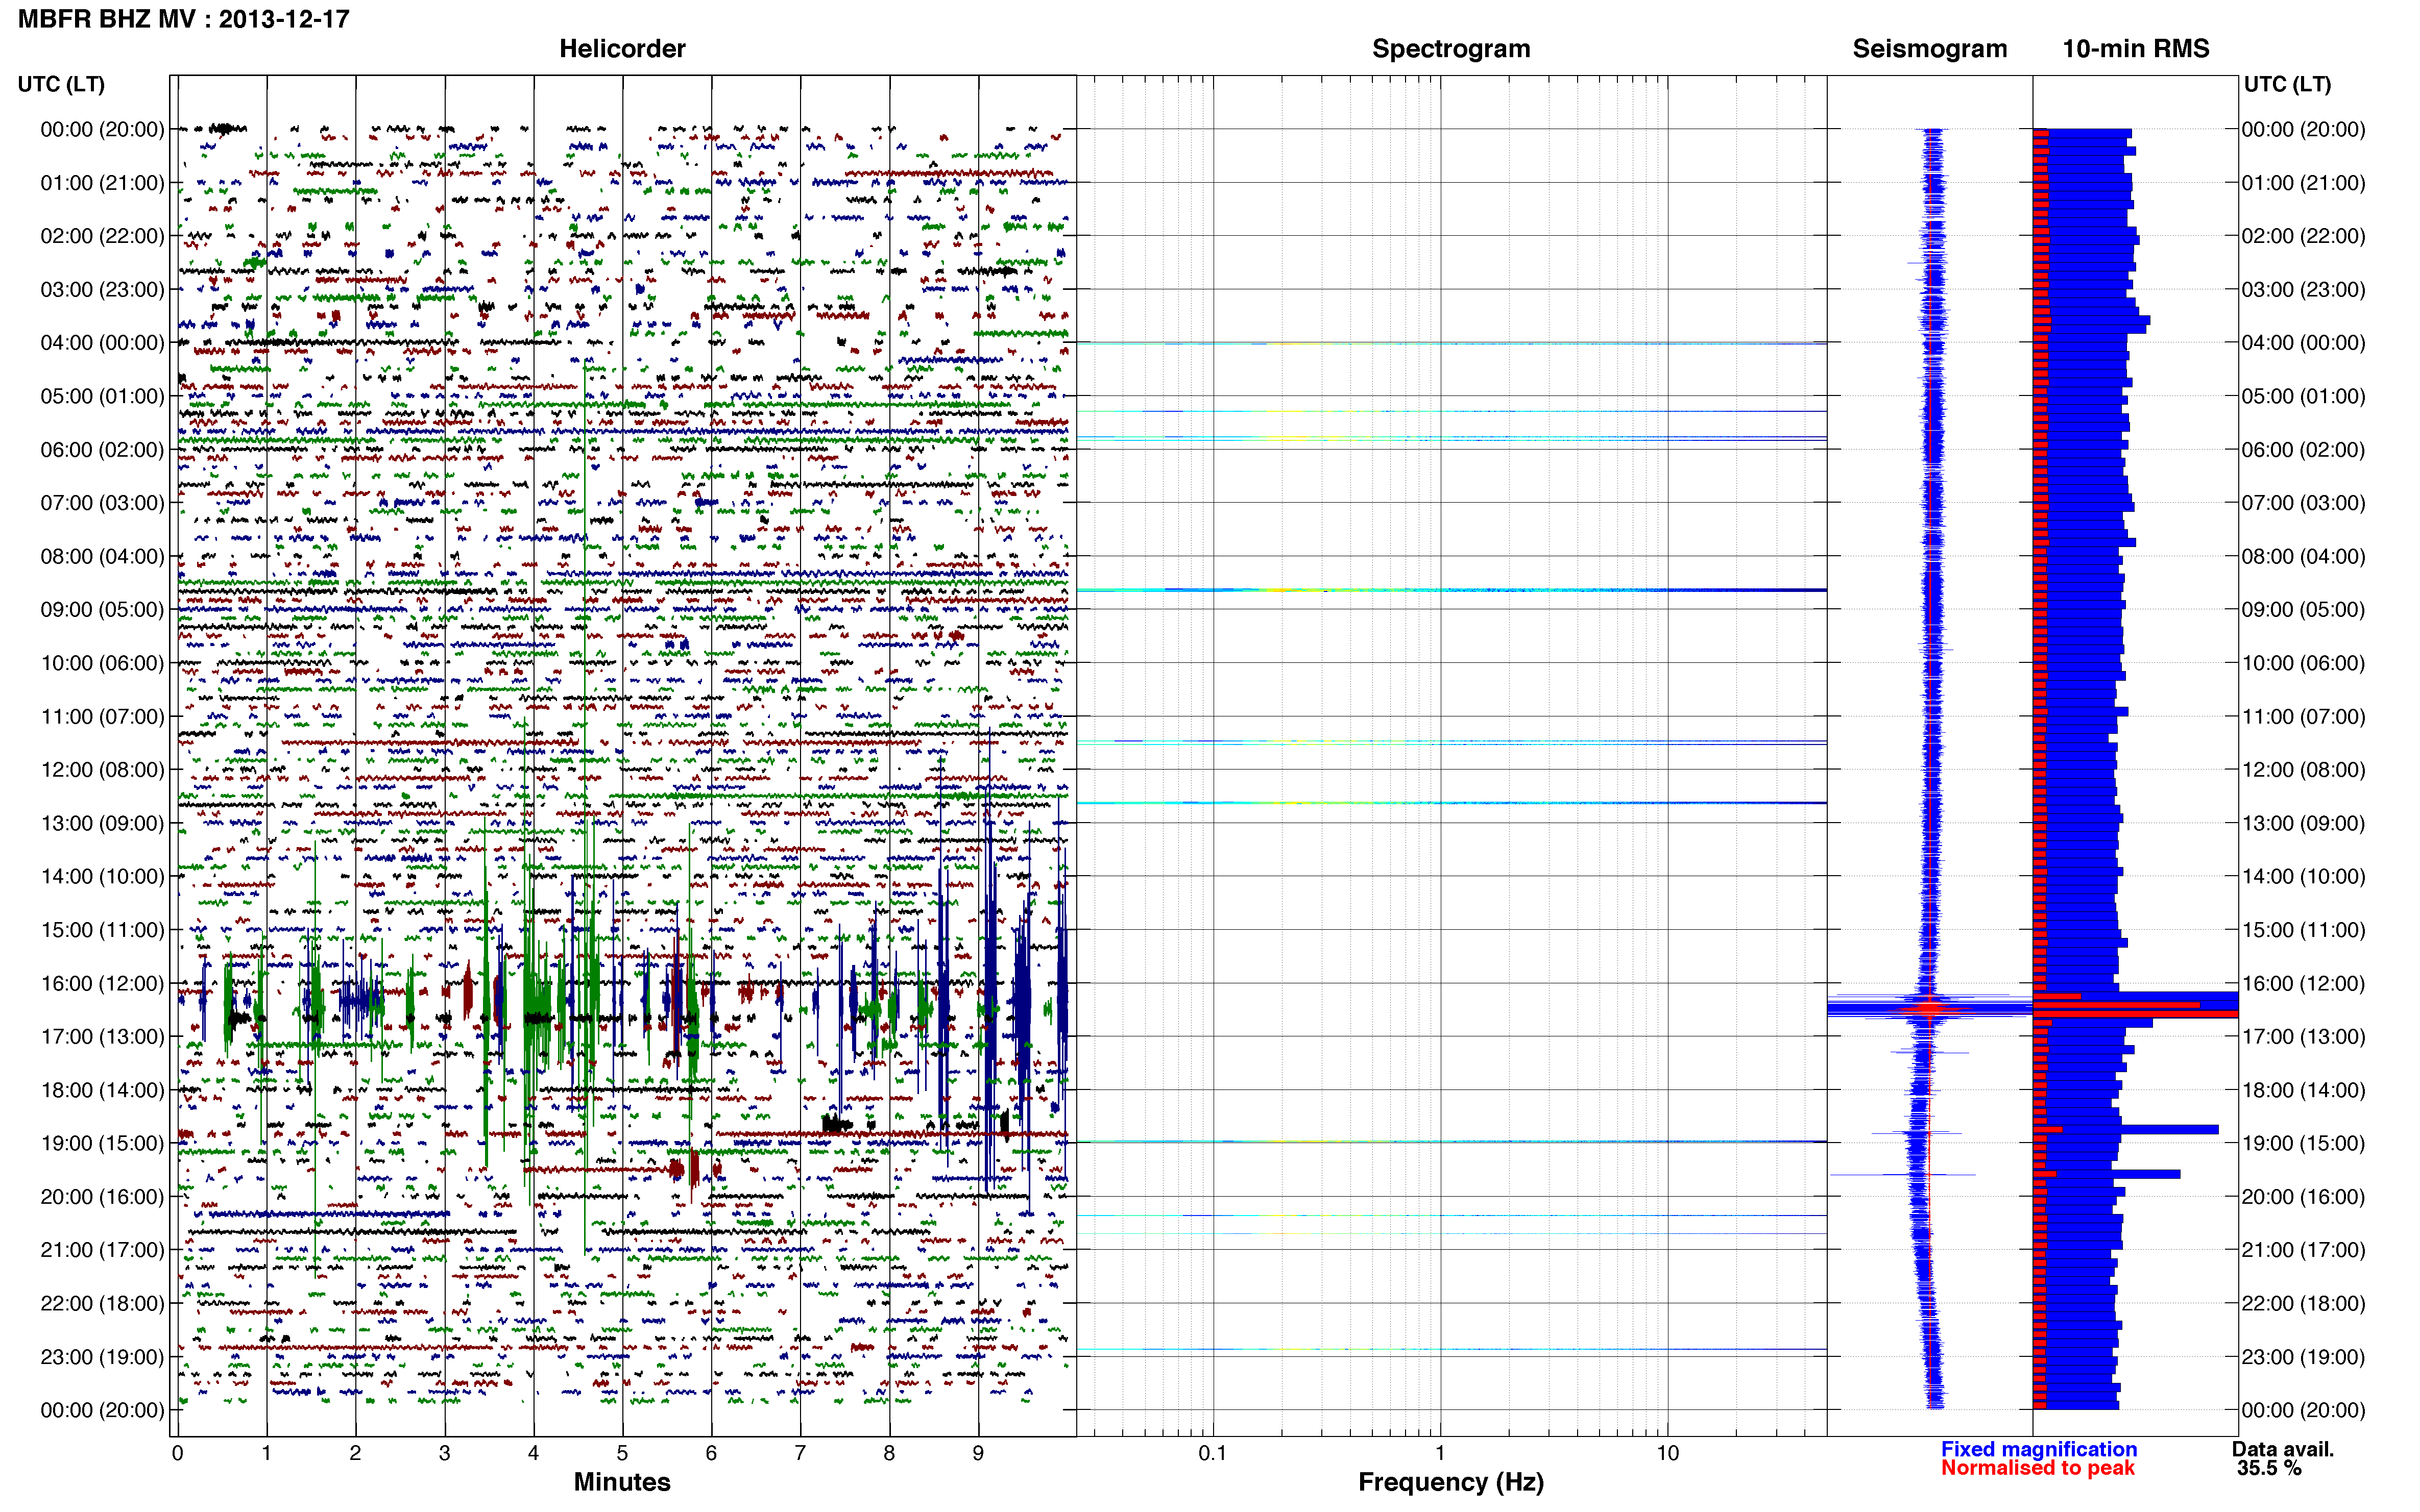Click the 'Normalised to peak' legend text

2038,1468
